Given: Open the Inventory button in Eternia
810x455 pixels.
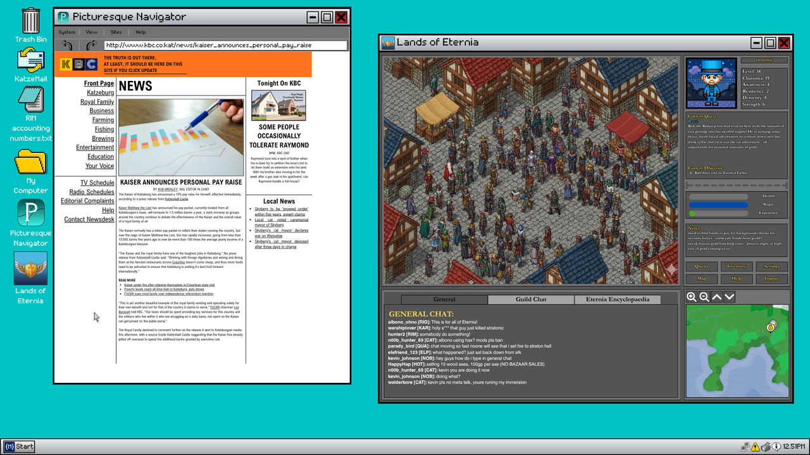Looking at the screenshot, I should click(737, 266).
